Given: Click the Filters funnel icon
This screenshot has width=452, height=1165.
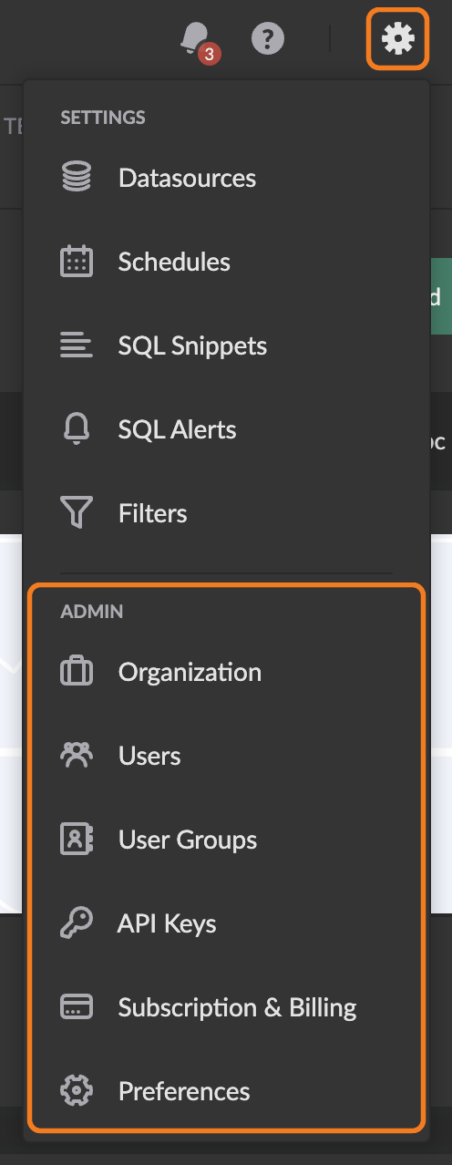Looking at the screenshot, I should 77,513.
